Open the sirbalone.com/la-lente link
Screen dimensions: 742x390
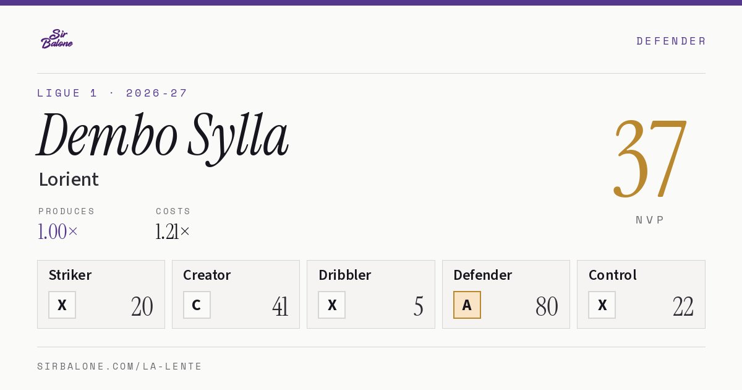point(120,366)
